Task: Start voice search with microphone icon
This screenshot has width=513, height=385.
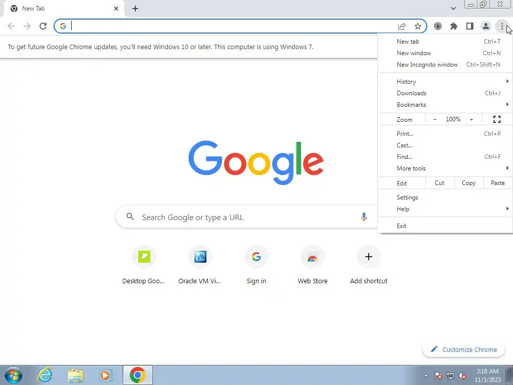Action: tap(364, 217)
